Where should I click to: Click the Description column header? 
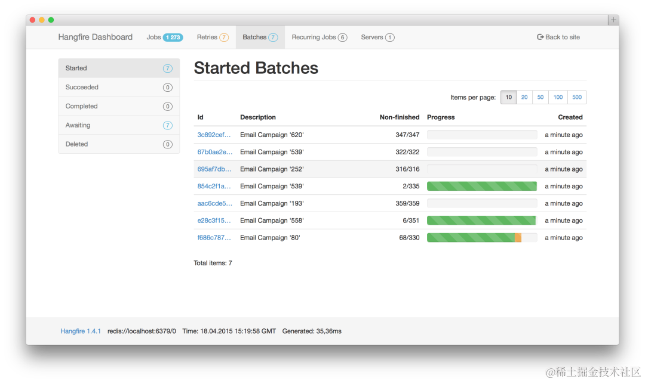[258, 117]
